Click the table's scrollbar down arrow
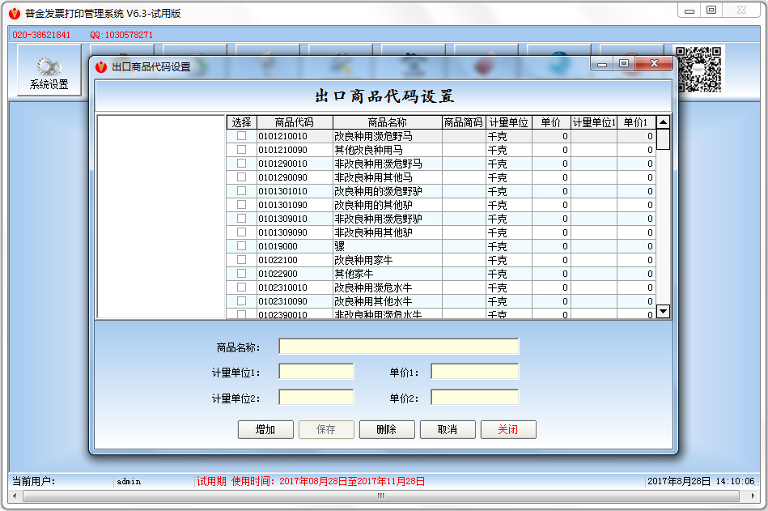768x511 pixels. (664, 311)
